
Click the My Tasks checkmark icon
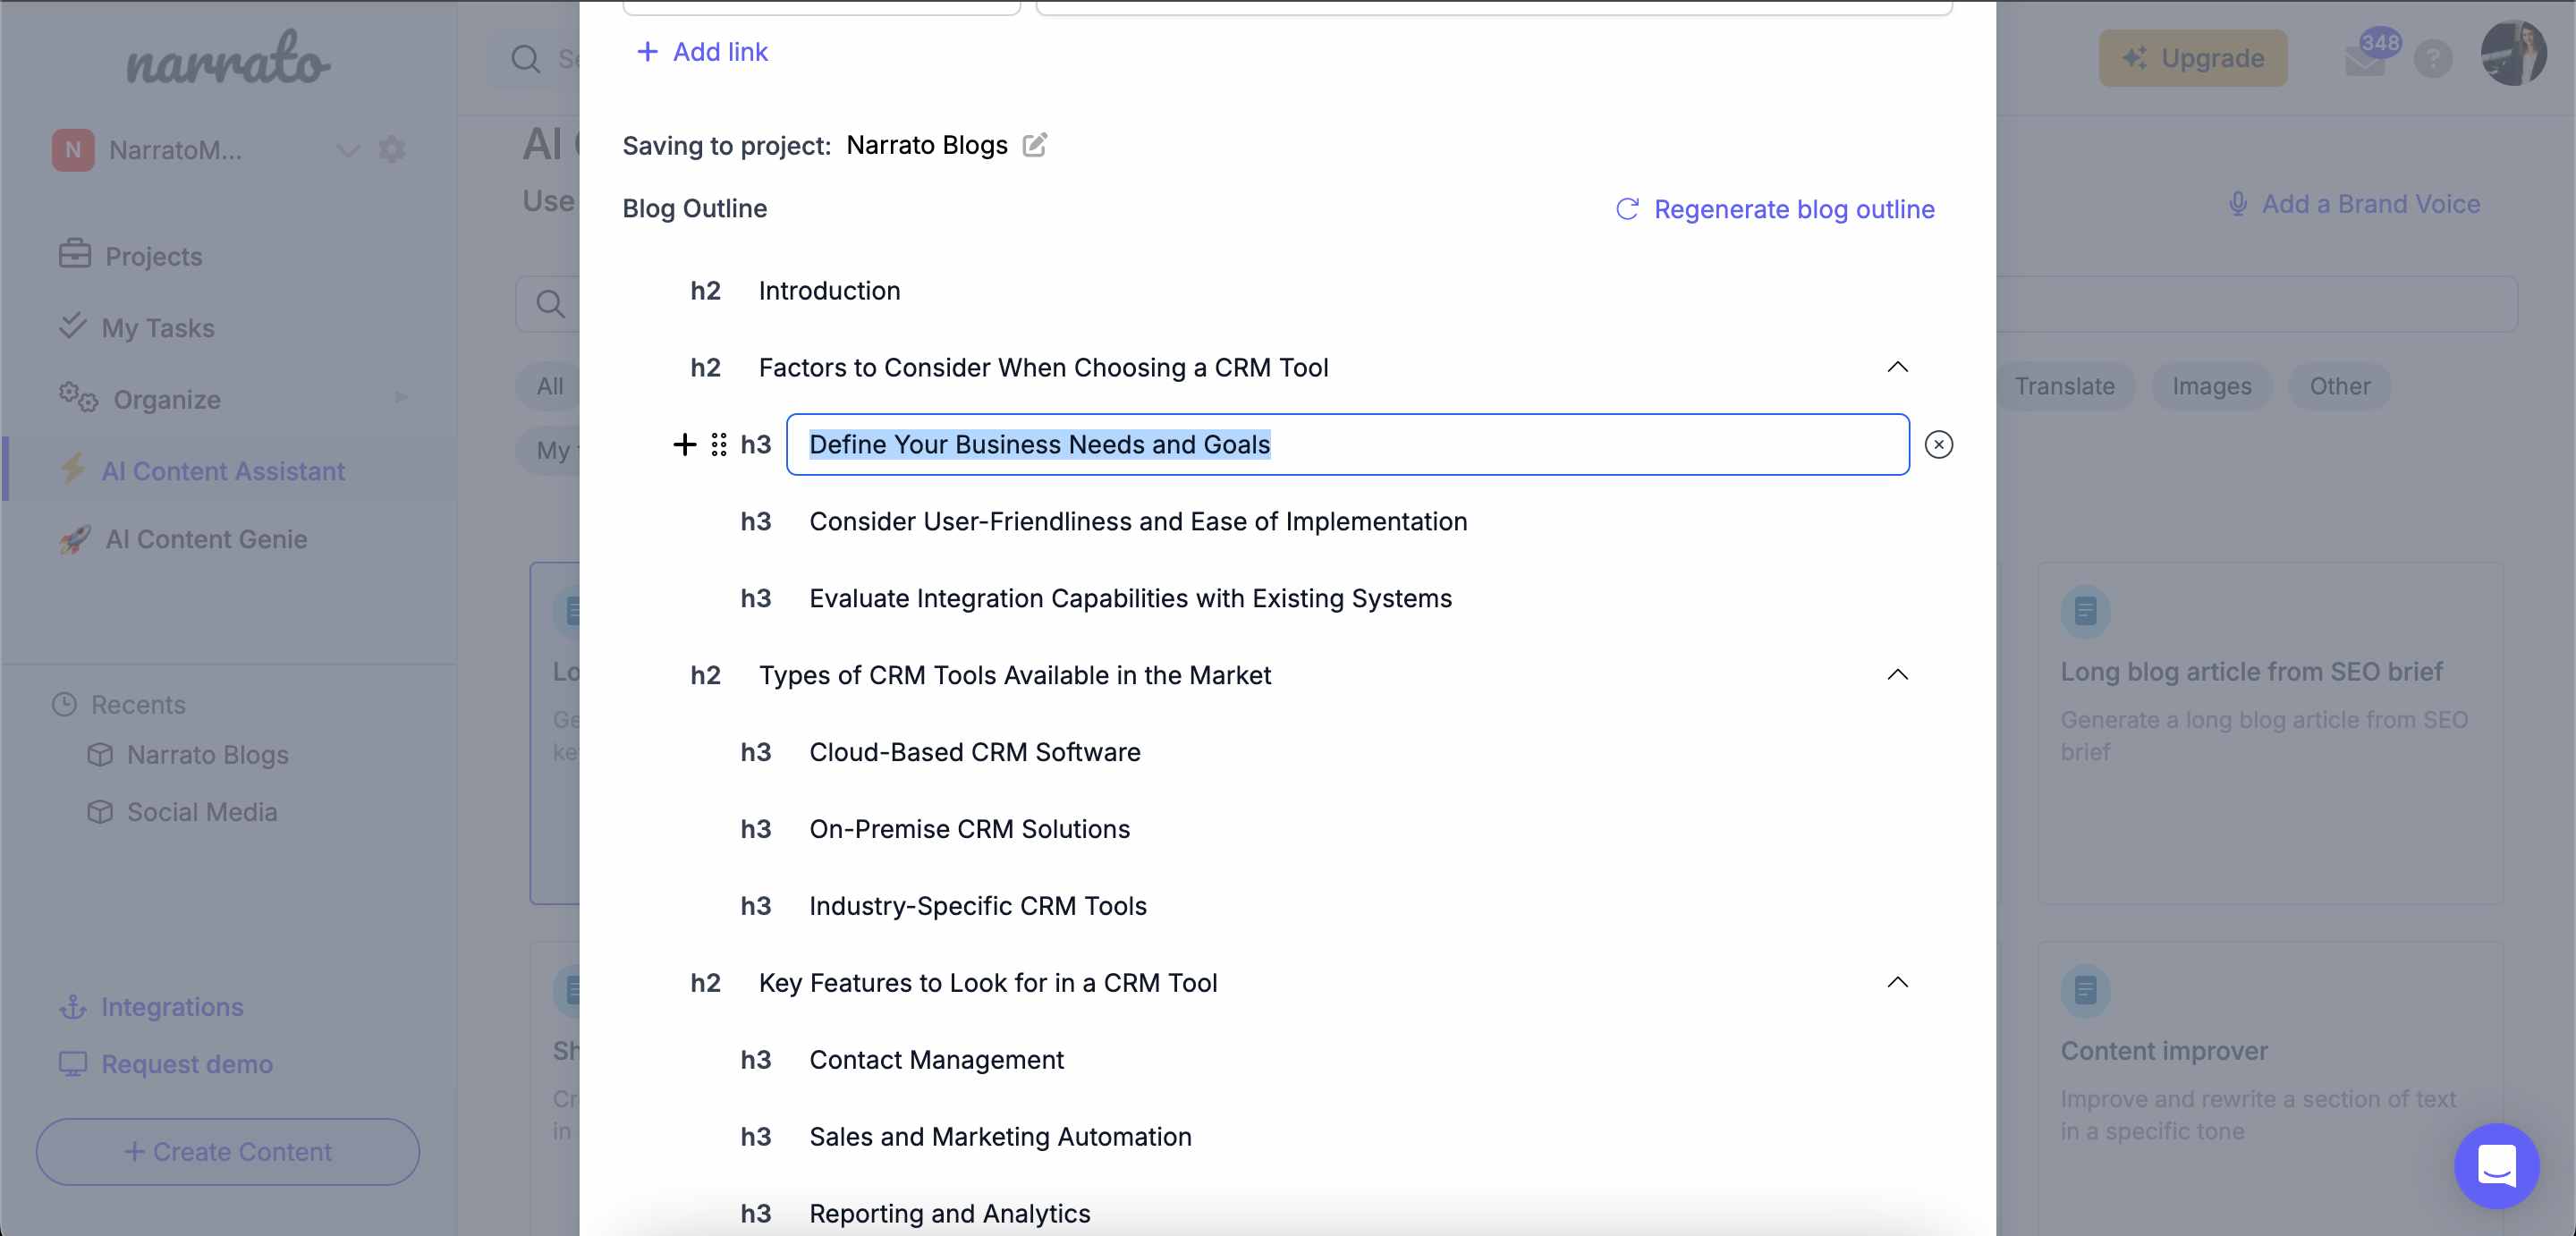[72, 326]
